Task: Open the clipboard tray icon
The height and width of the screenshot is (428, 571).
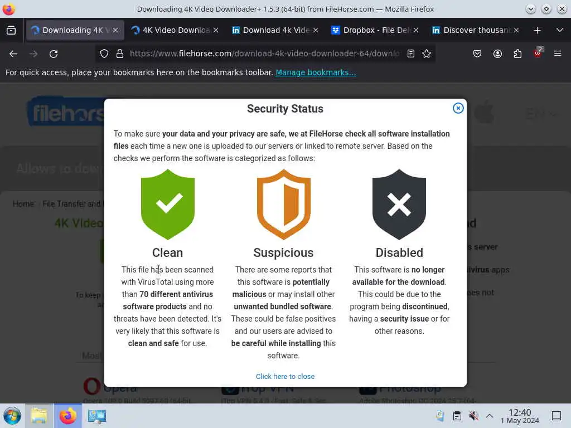Action: coord(457,416)
